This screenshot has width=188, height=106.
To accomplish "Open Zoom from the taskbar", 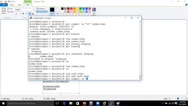I will point(98,103).
